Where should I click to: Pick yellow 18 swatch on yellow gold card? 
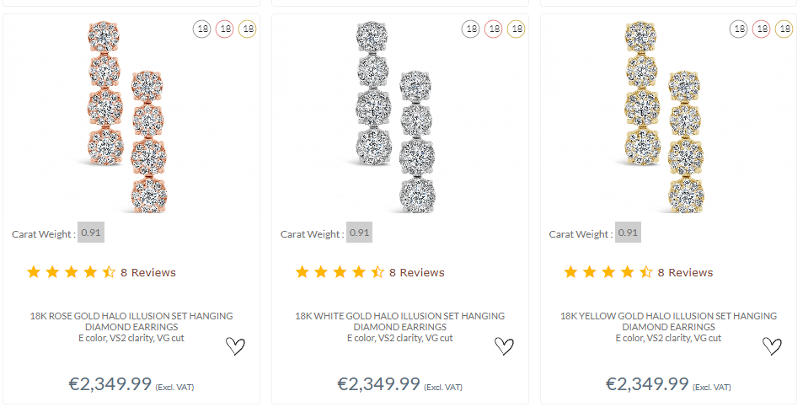(784, 29)
